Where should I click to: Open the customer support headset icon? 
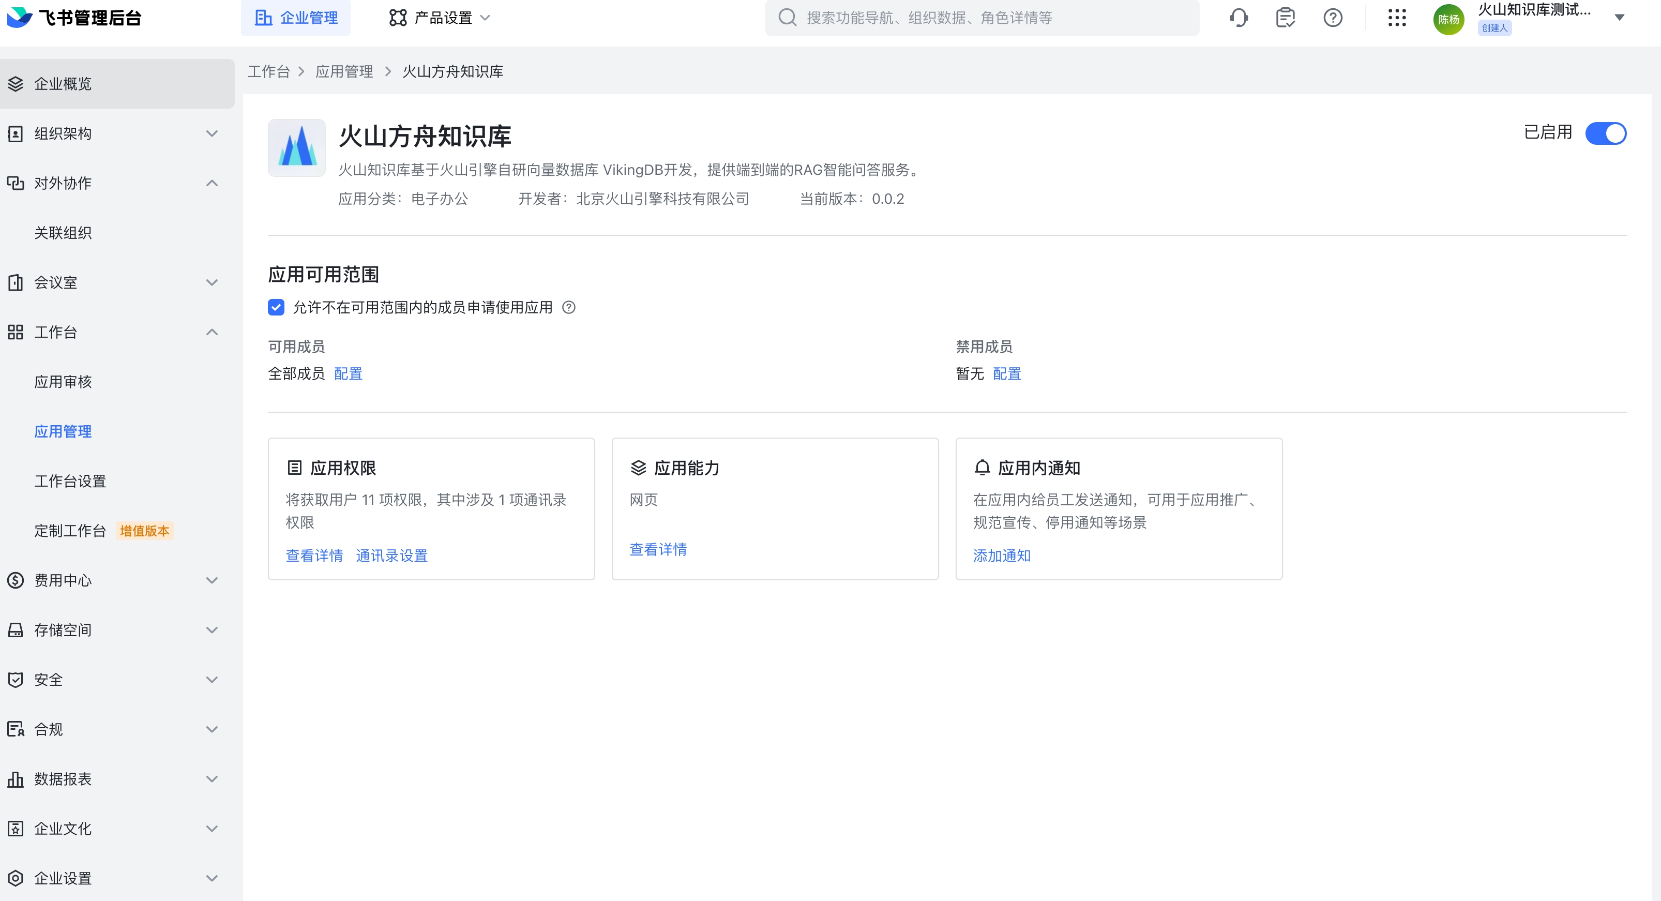tap(1238, 18)
